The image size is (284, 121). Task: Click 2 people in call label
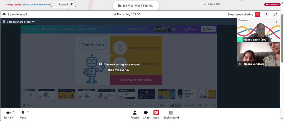pyautogui.click(x=17, y=14)
